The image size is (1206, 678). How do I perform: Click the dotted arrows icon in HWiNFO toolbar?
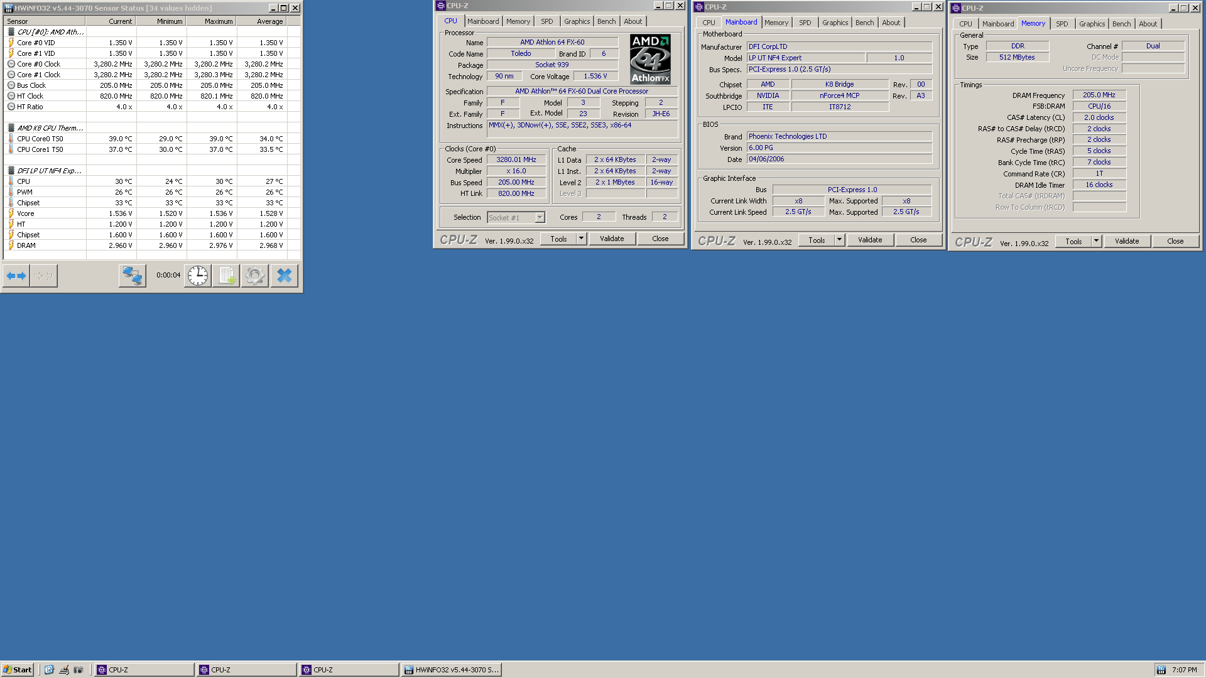[x=44, y=276]
